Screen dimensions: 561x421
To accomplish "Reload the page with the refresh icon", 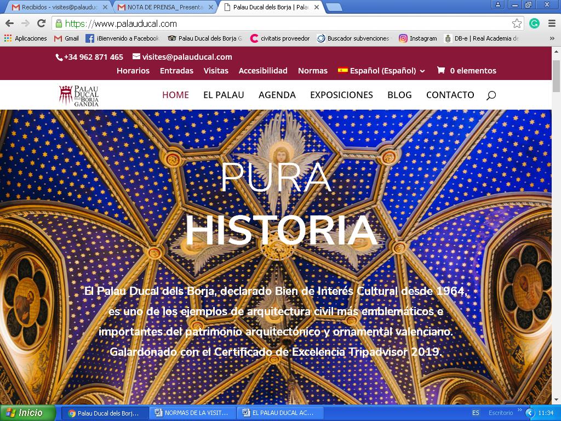I will click(x=42, y=24).
